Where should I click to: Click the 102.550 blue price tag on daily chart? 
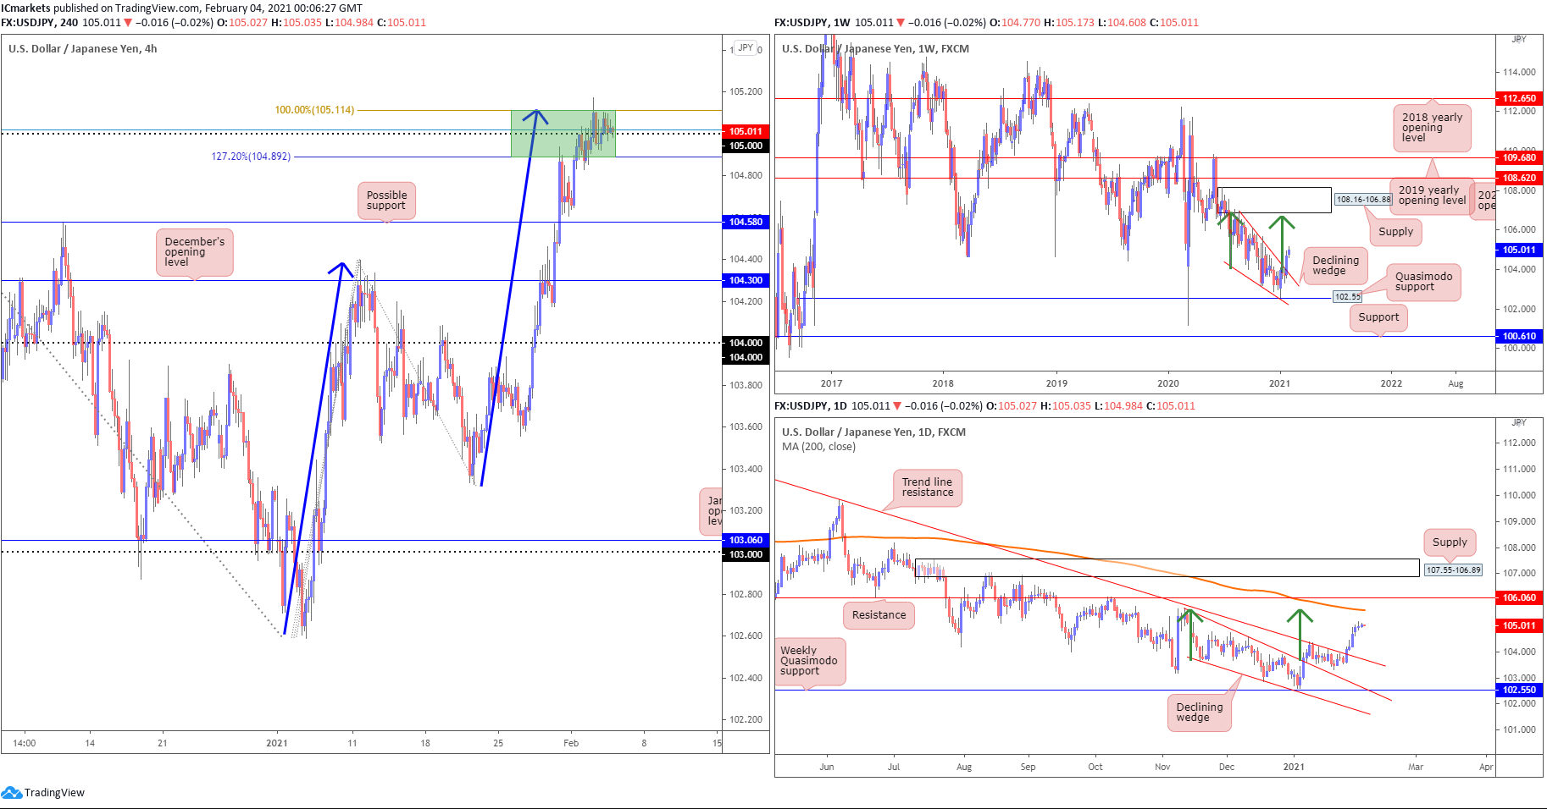[x=1519, y=690]
